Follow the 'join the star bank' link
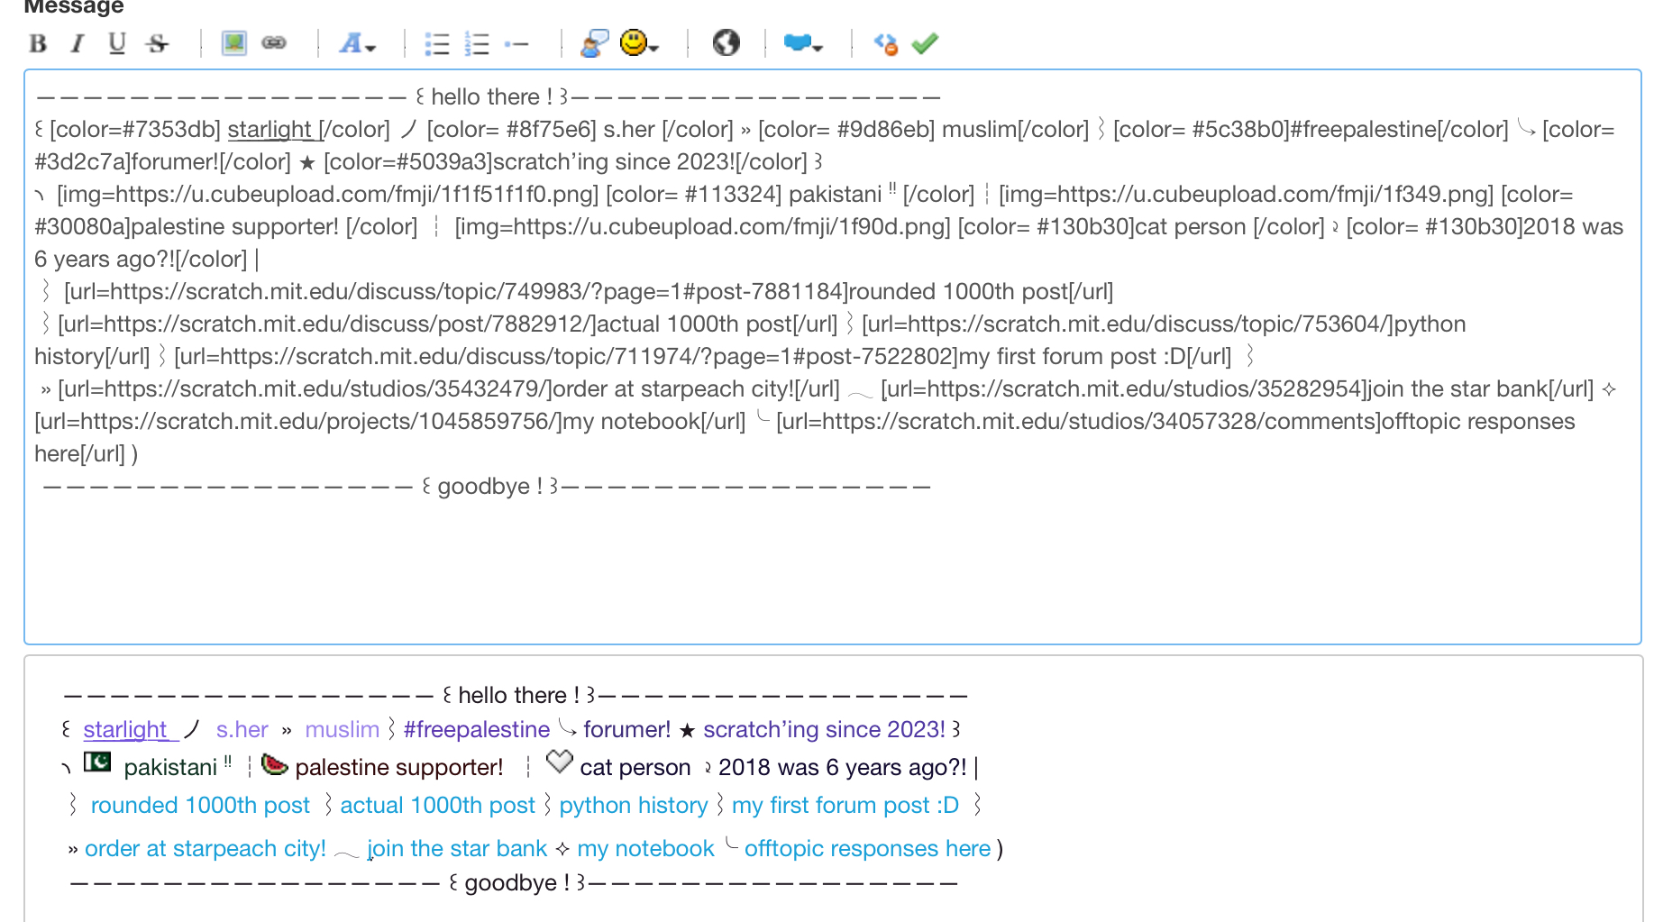This screenshot has height=922, width=1654. pyautogui.click(x=457, y=848)
